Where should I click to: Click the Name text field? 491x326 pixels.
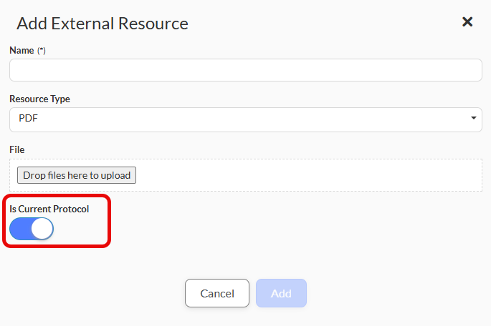245,70
